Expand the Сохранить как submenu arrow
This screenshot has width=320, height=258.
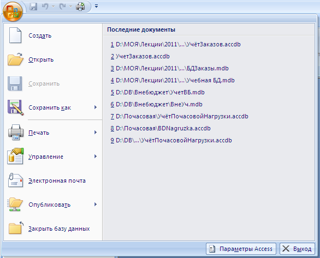coord(96,107)
